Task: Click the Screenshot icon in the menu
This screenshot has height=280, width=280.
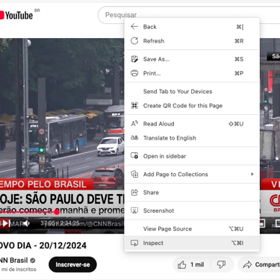Action: pyautogui.click(x=134, y=211)
